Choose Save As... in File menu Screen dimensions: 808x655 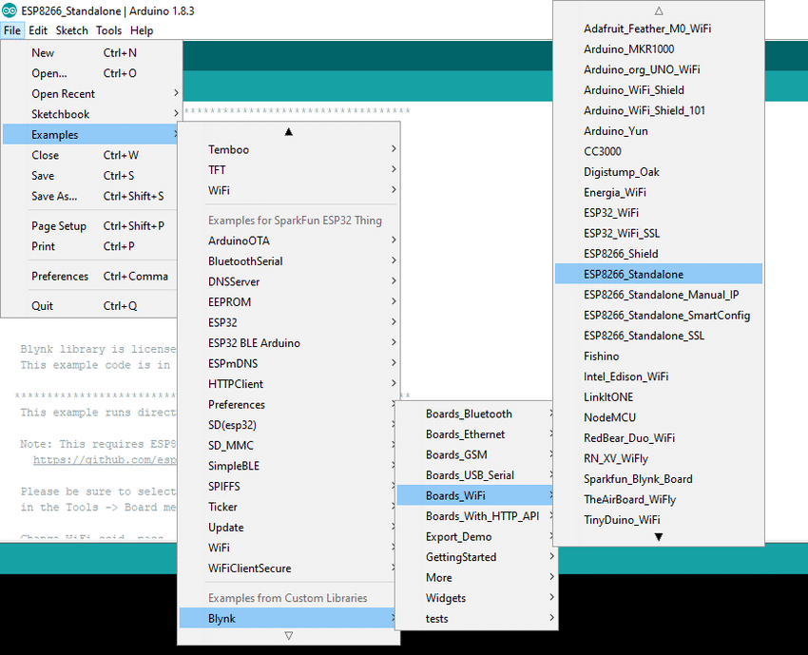(x=90, y=196)
